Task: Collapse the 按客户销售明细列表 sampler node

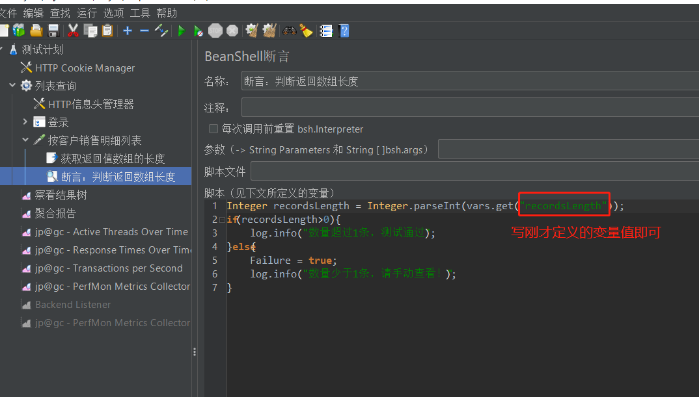Action: (25, 140)
